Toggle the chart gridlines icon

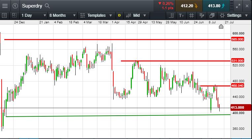pyautogui.click(x=192, y=15)
